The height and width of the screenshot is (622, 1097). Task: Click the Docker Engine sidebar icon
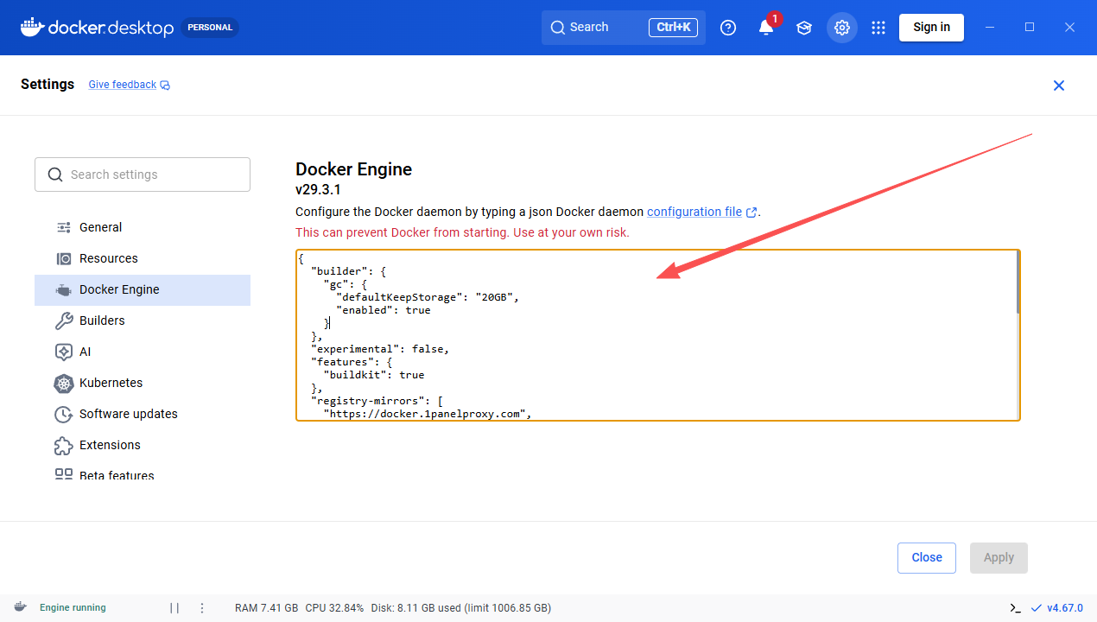coord(64,289)
